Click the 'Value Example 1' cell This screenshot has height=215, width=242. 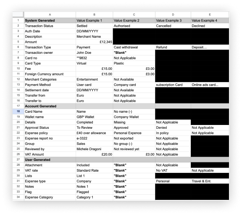point(94,20)
